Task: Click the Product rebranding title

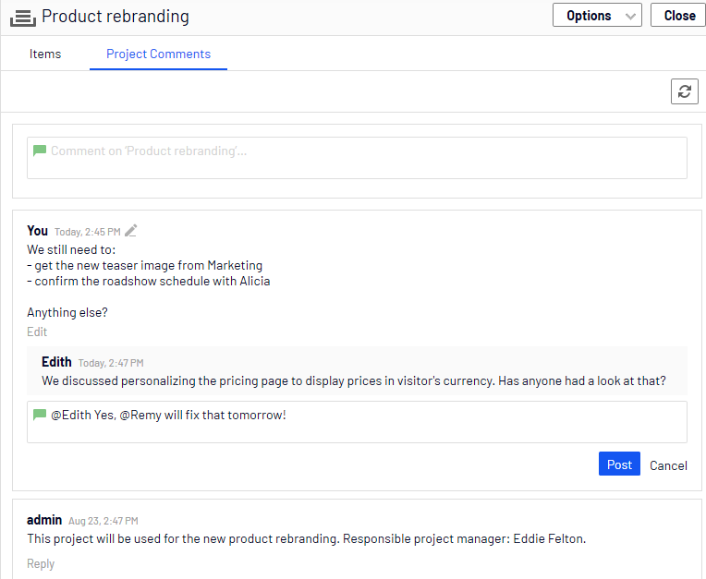Action: 116,17
